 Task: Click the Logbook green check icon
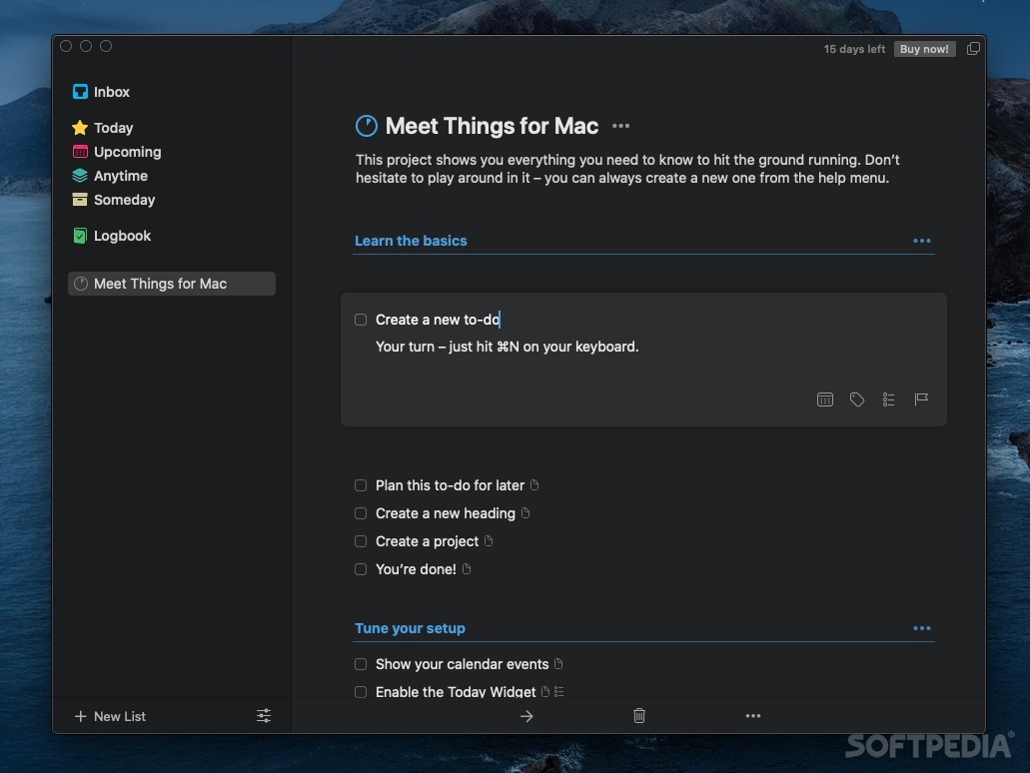click(x=80, y=236)
